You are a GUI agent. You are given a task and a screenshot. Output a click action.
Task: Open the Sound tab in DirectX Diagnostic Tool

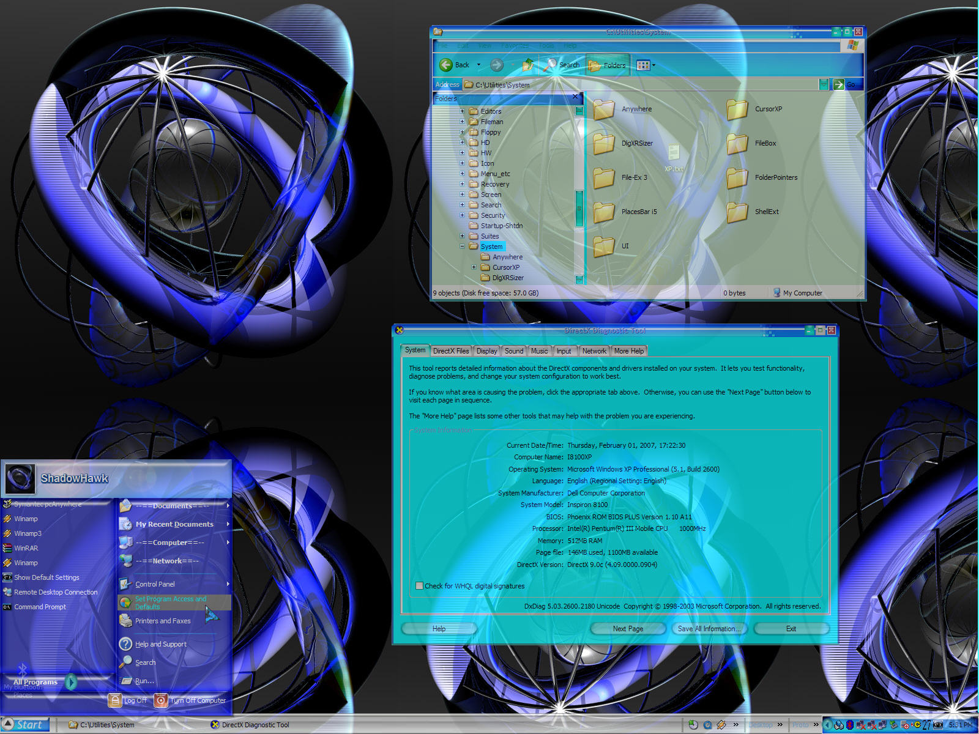tap(514, 351)
